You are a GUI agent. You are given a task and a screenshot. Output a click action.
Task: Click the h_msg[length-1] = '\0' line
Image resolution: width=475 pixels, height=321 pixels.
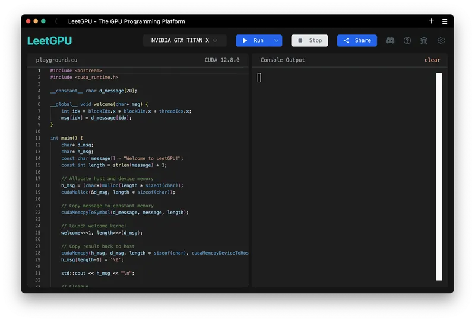click(93, 259)
